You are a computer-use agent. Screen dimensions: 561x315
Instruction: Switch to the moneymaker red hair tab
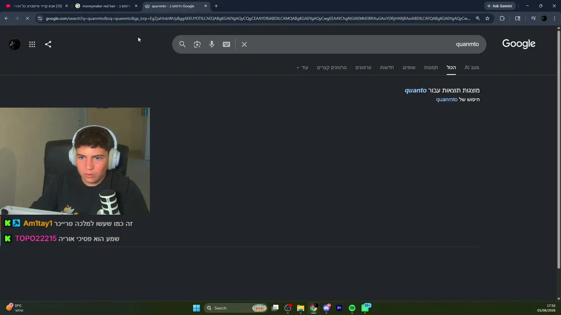point(106,6)
